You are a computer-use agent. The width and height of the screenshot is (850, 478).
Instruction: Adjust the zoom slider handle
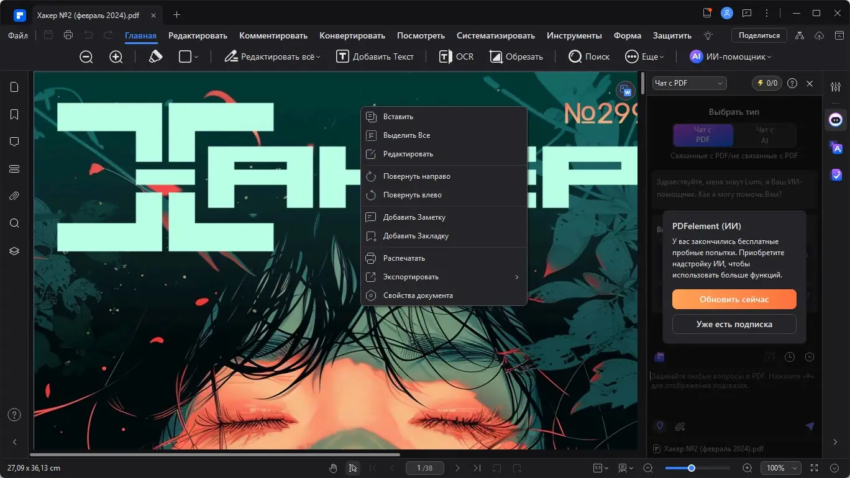(x=691, y=468)
